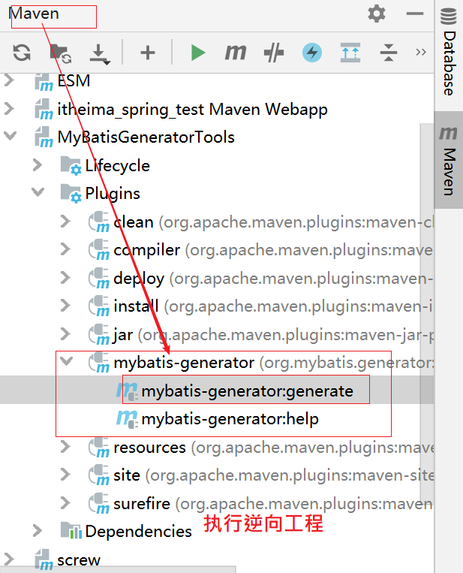
Task: Add Maven project with plus icon
Action: click(148, 53)
